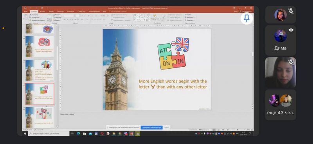Toggle bold formatting in font group
Viewport: 313px width, 144px height.
pyautogui.click(x=65, y=20)
